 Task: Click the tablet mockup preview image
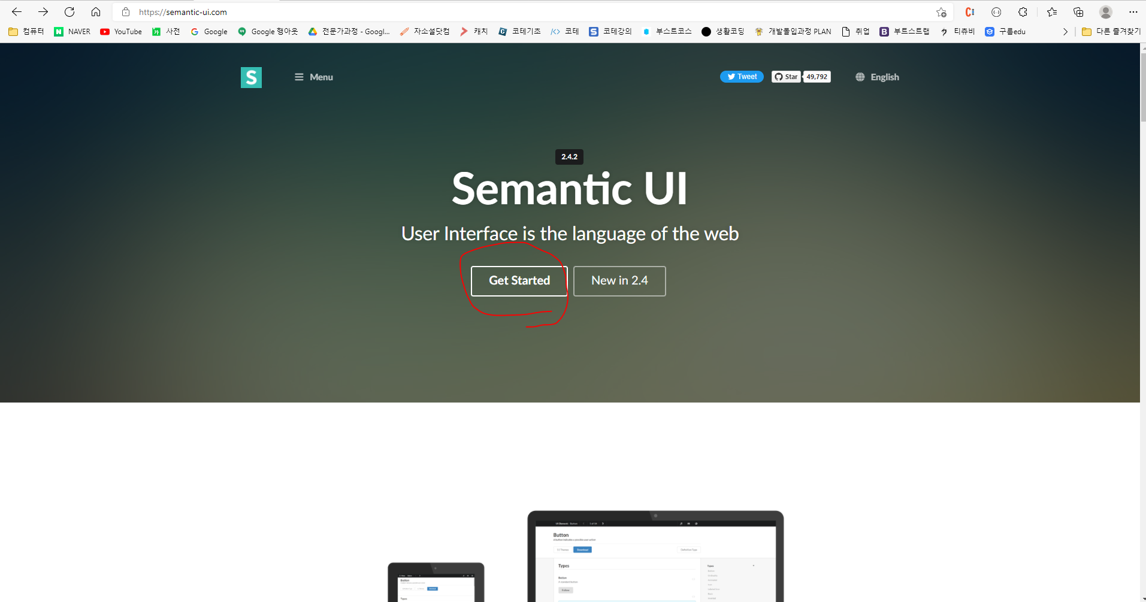point(436,582)
